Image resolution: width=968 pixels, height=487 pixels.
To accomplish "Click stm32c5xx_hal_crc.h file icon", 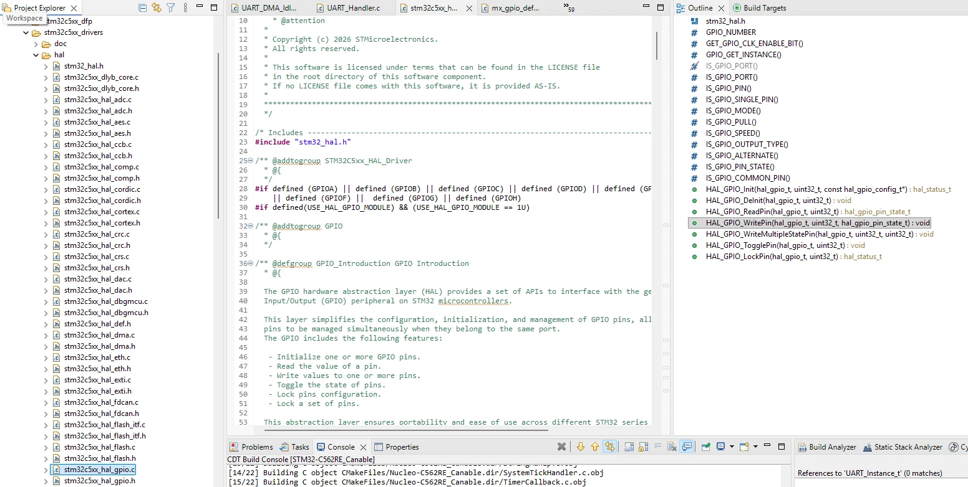I will 56,245.
